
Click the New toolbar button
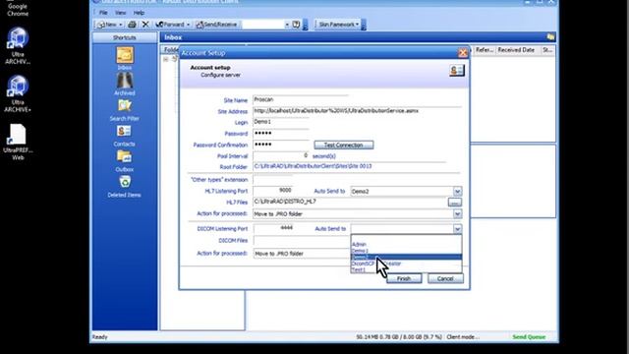pos(110,25)
